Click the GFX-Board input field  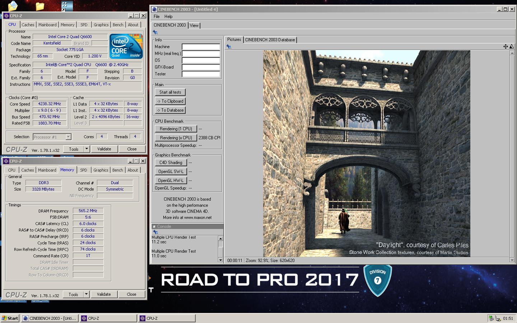[x=201, y=67]
